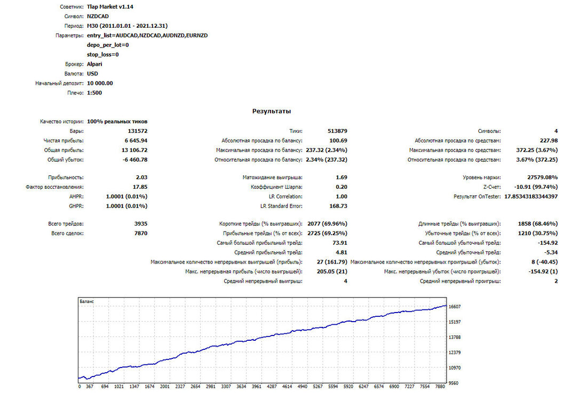Click loss trades value 1210 (30.75%)
572x400 pixels.
point(538,233)
